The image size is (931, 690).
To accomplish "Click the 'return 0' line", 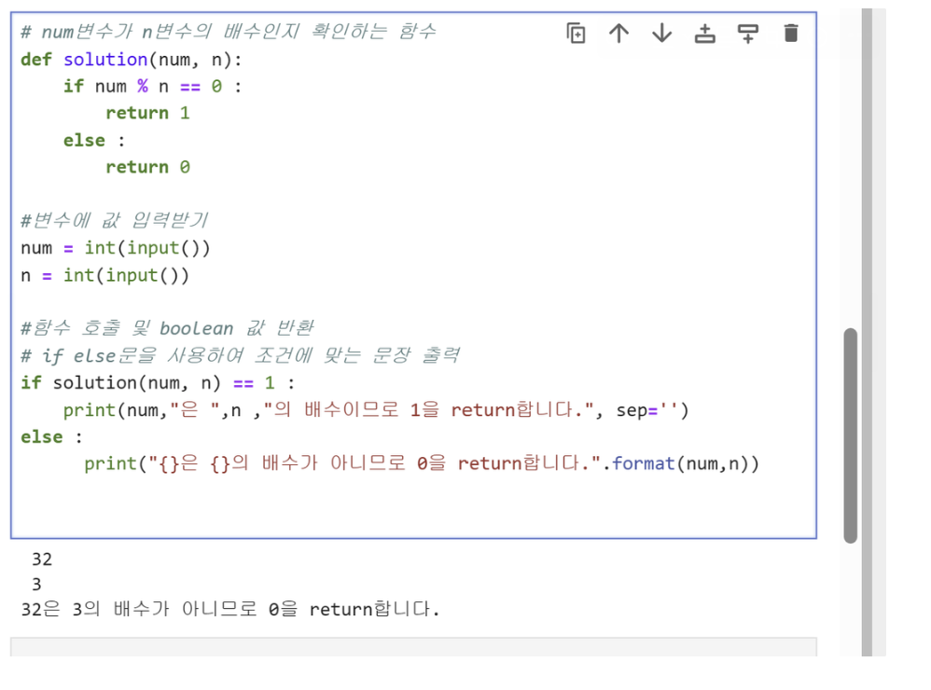I will (x=147, y=167).
